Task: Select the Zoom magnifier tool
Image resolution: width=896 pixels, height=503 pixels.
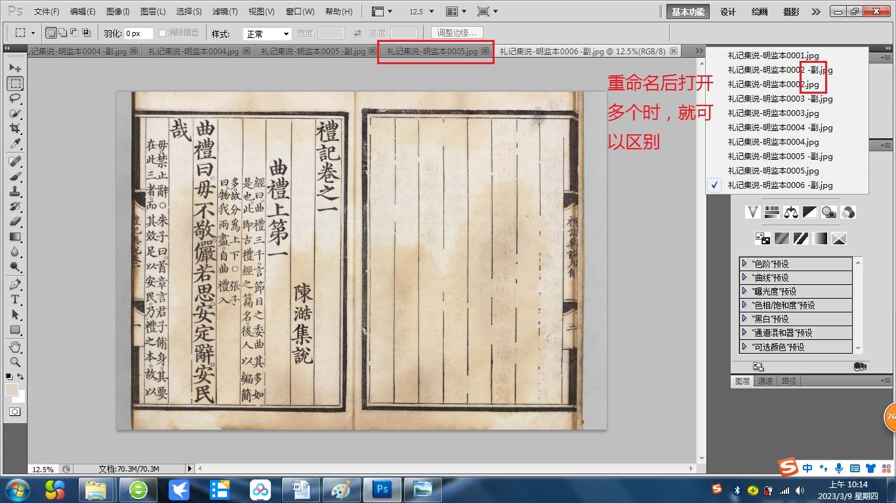Action: pyautogui.click(x=15, y=362)
